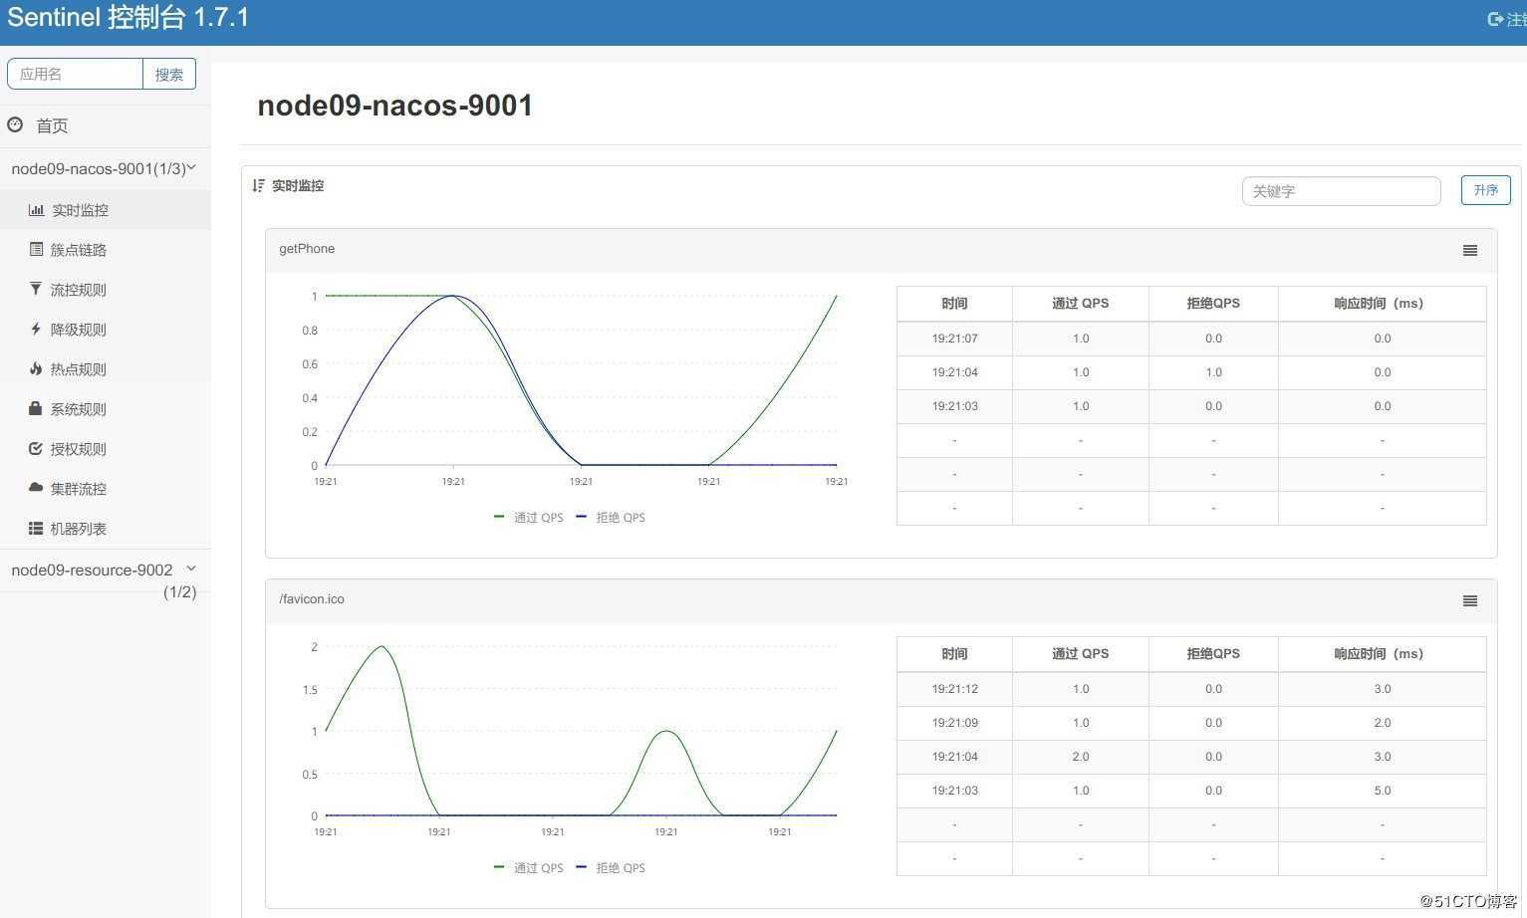This screenshot has width=1527, height=918.
Task: Click the filter funnel icon for 流控规则
Action: 36,289
